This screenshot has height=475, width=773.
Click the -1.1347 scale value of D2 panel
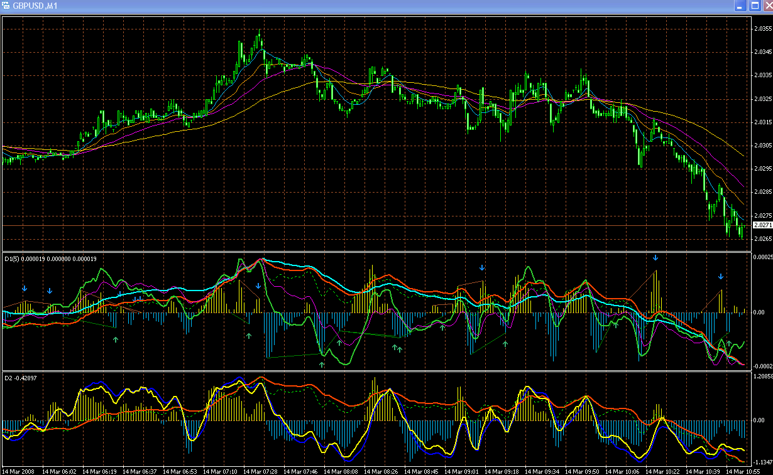[x=762, y=462]
